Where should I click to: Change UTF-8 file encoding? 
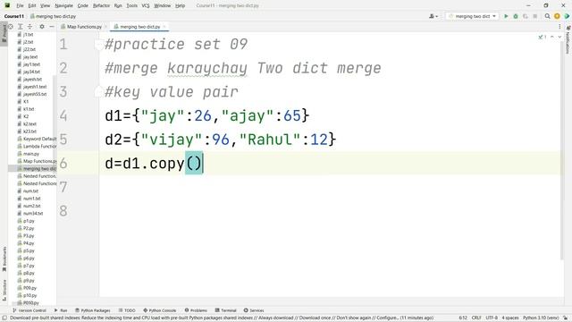tap(492, 318)
